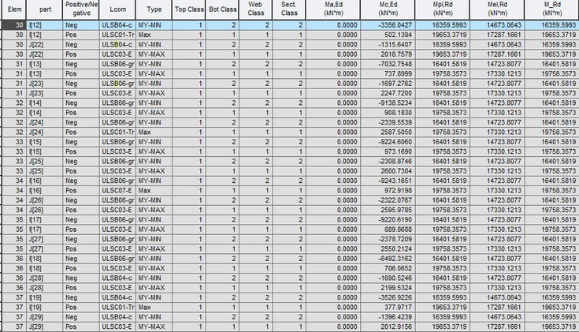Click the J[22] Neg part cell
This screenshot has width=579, height=332.
coord(44,45)
